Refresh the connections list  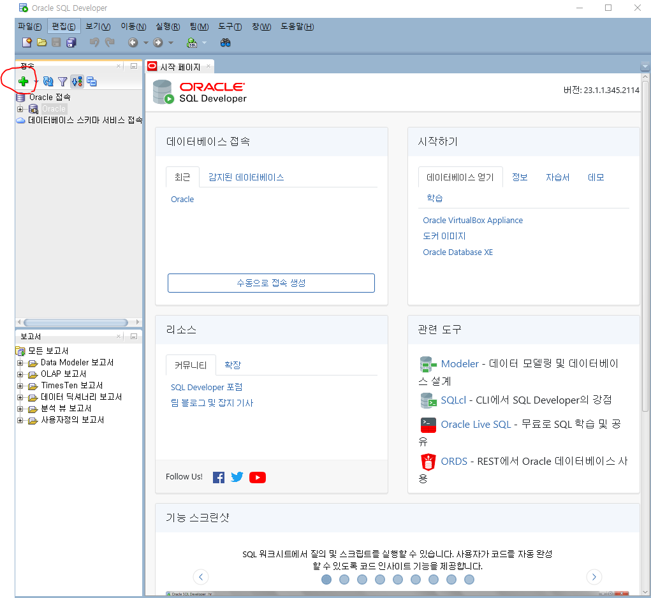[47, 81]
